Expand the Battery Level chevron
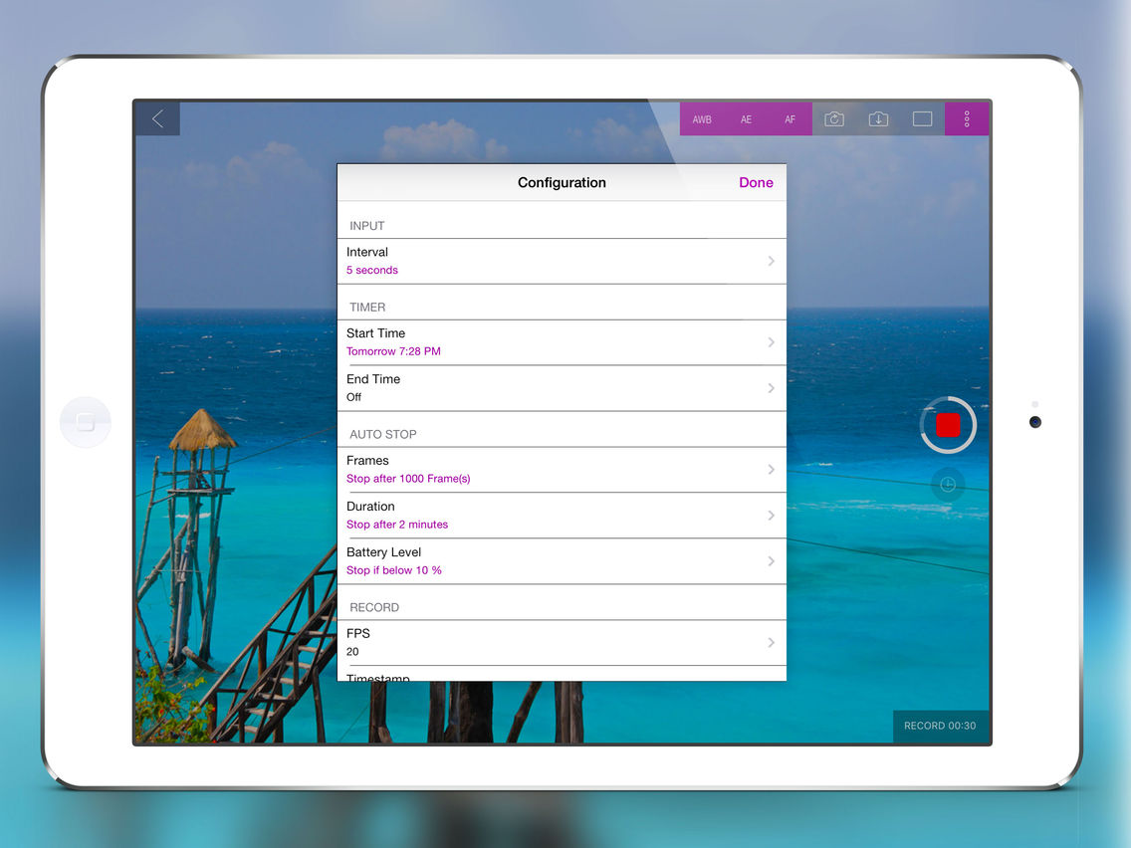 771,561
